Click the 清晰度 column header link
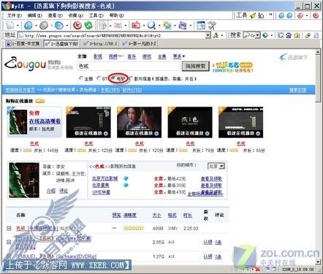The height and width of the screenshot is (274, 323). [130, 215]
